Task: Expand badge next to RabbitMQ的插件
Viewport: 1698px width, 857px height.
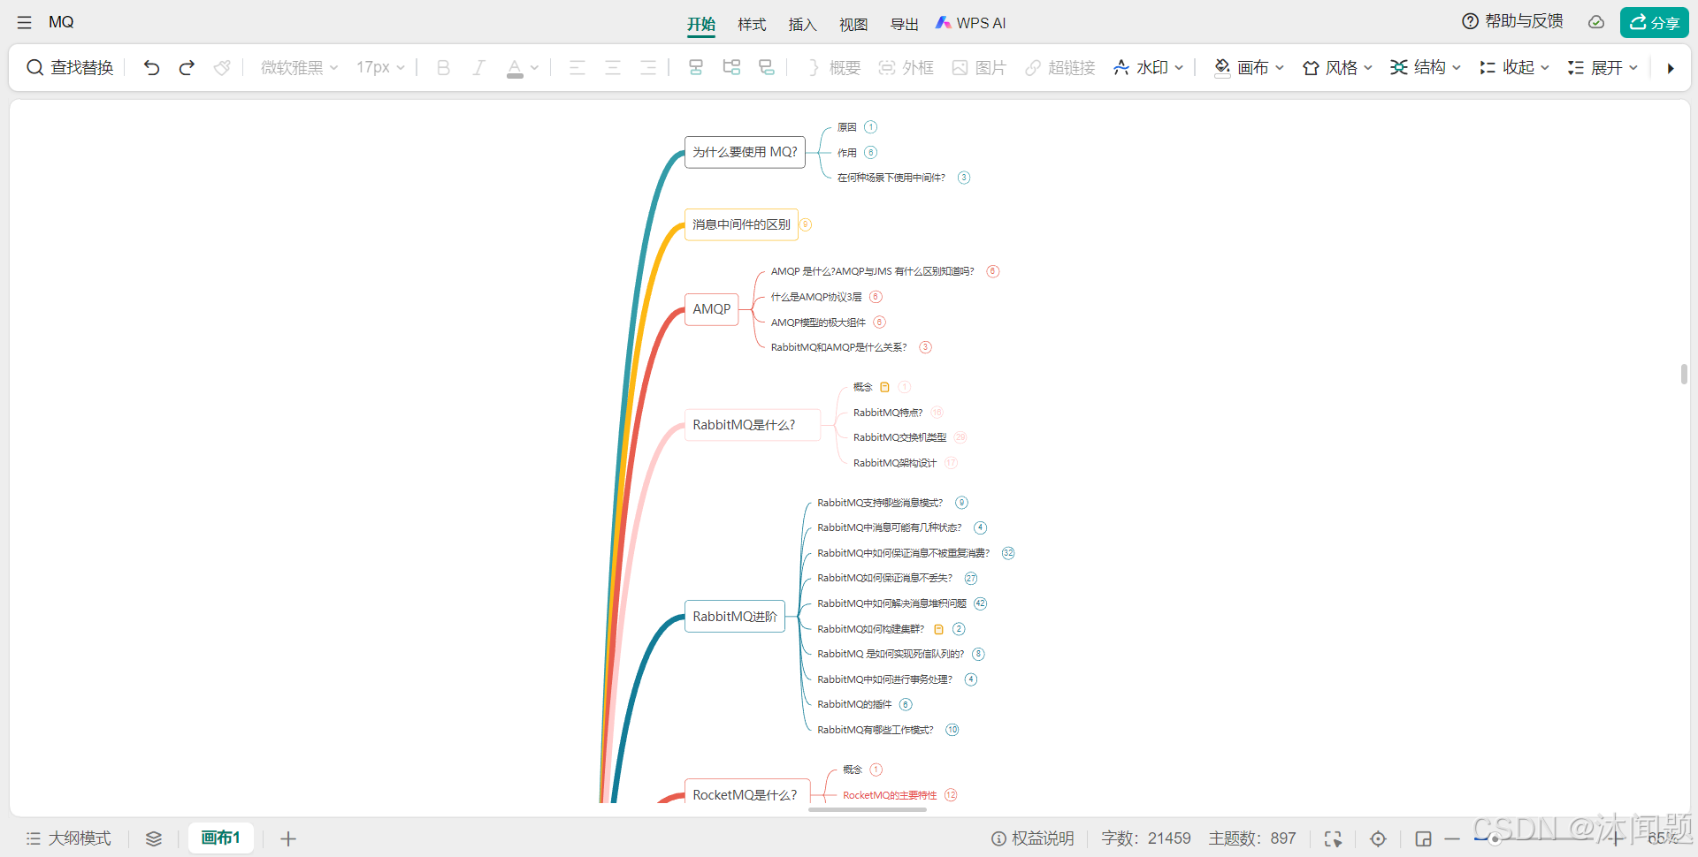Action: tap(906, 704)
